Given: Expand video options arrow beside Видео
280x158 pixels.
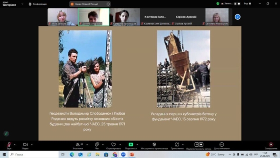Looking at the screenshot, I should (x=32, y=144).
